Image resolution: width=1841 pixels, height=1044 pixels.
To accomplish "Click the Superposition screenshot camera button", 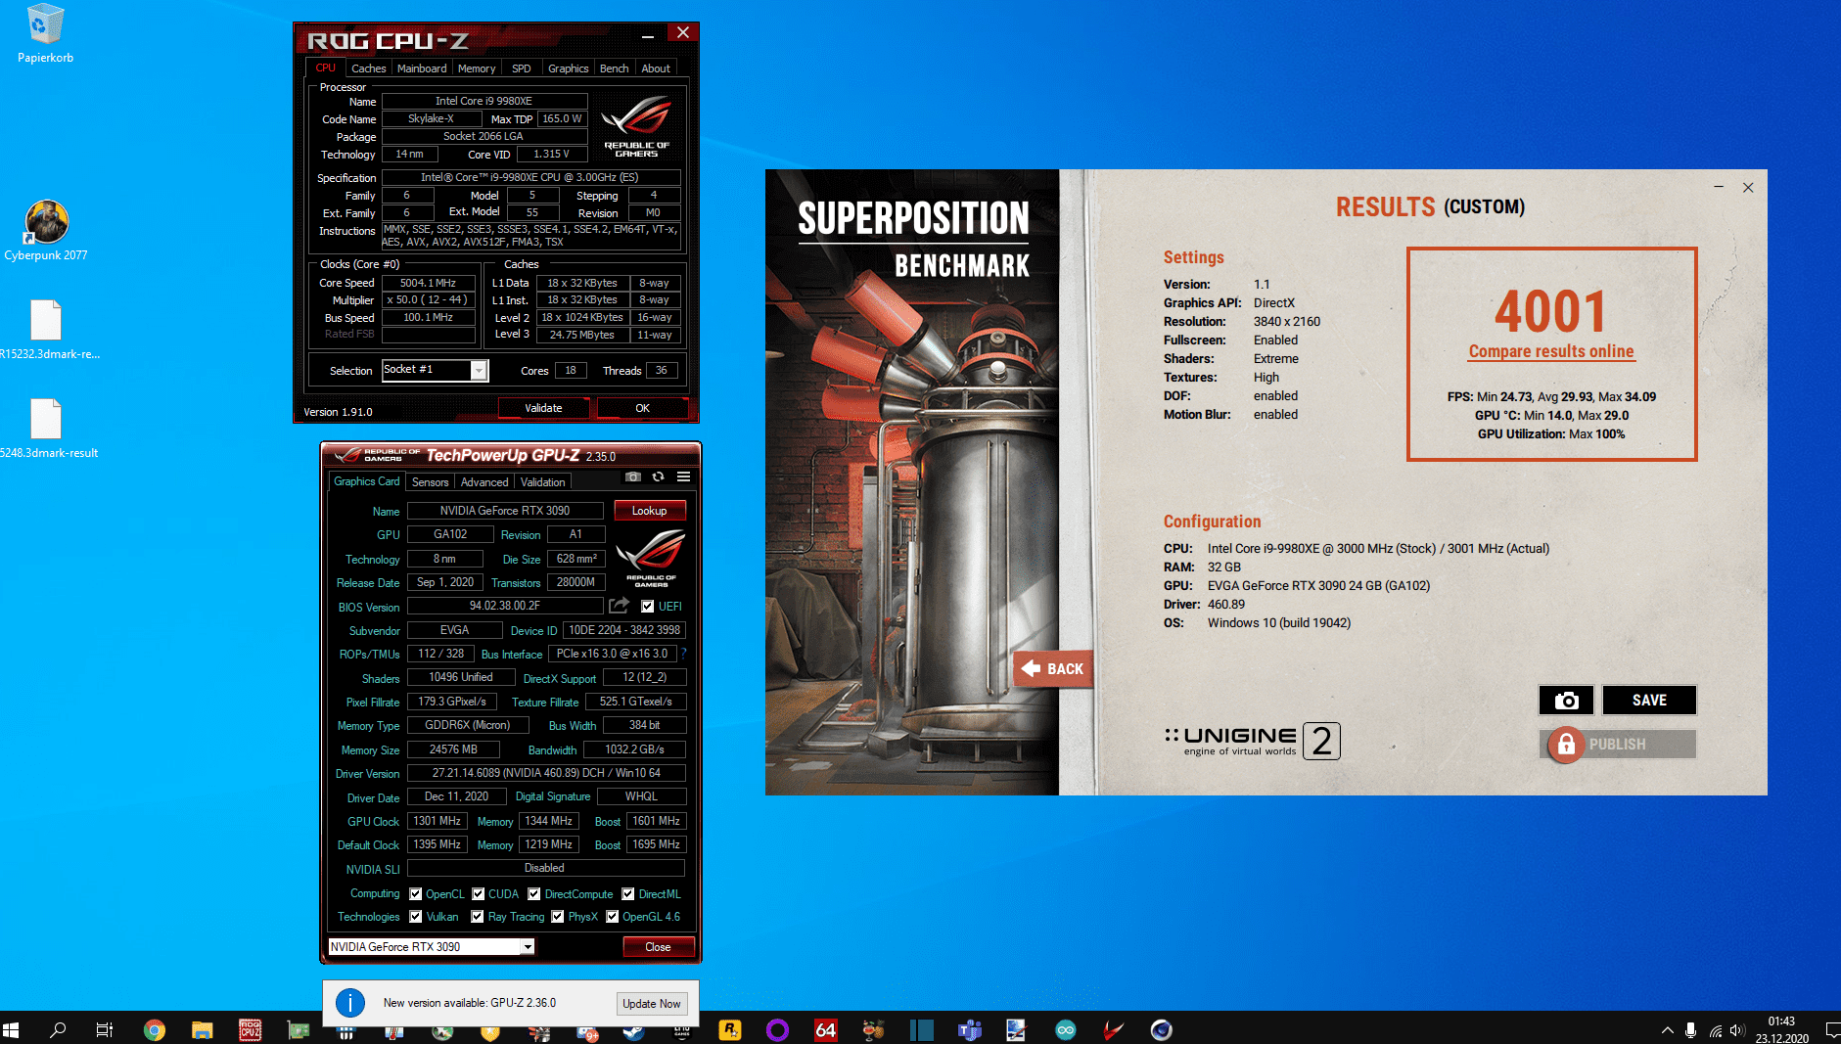I will coord(1566,701).
